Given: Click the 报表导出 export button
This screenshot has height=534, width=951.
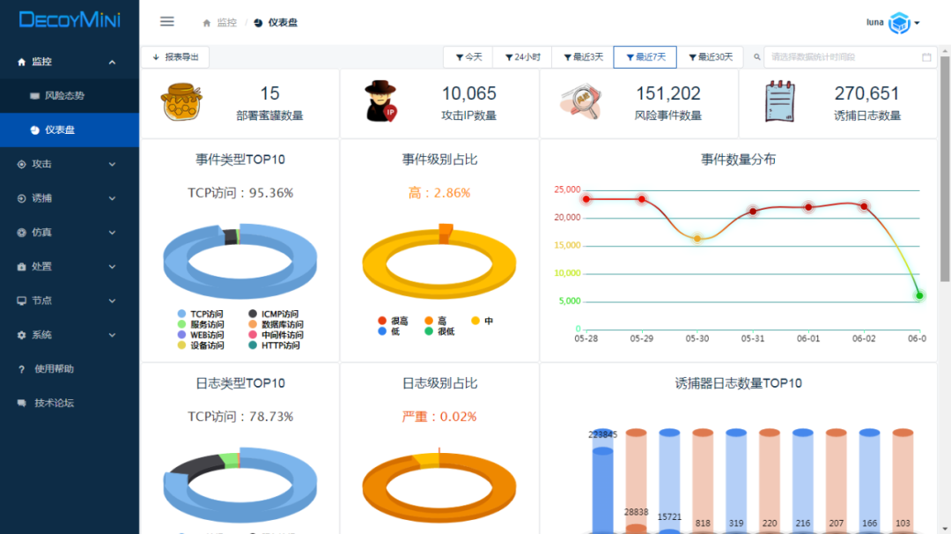Looking at the screenshot, I should coord(176,57).
